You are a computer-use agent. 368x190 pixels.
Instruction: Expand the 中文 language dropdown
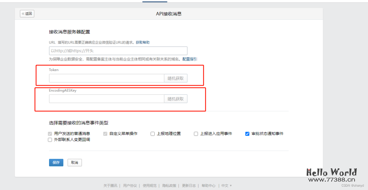pos(227,186)
